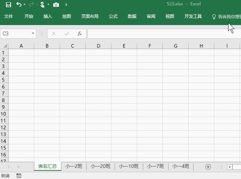Switch to the 小一7班 sheet tab
This screenshot has height=179, width=241.
(x=155, y=166)
